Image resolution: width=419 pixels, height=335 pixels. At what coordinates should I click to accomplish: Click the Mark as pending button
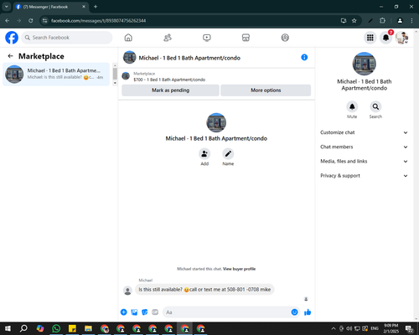[x=170, y=90]
